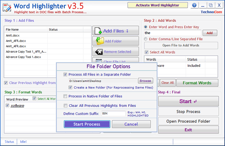Click the Status column header in file list

tap(65, 30)
